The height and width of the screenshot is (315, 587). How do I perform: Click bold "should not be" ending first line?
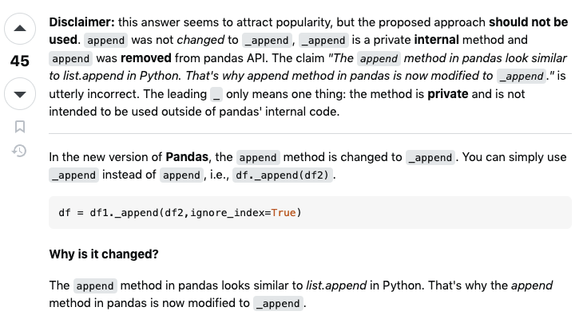(x=528, y=22)
